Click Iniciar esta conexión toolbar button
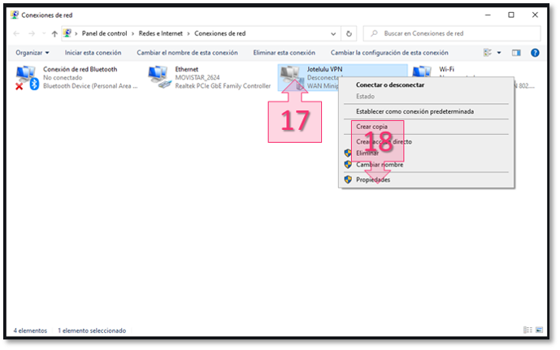Image resolution: width=560 pixels, height=350 pixels. [93, 53]
